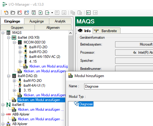This screenshot has width=153, height=126.
Task: Click the Betriebssystem field showing Microsoft
Action: click(134, 44)
